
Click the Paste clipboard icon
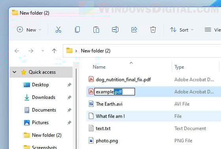click(96, 30)
